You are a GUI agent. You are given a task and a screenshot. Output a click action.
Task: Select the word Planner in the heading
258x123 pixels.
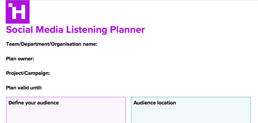pyautogui.click(x=127, y=30)
